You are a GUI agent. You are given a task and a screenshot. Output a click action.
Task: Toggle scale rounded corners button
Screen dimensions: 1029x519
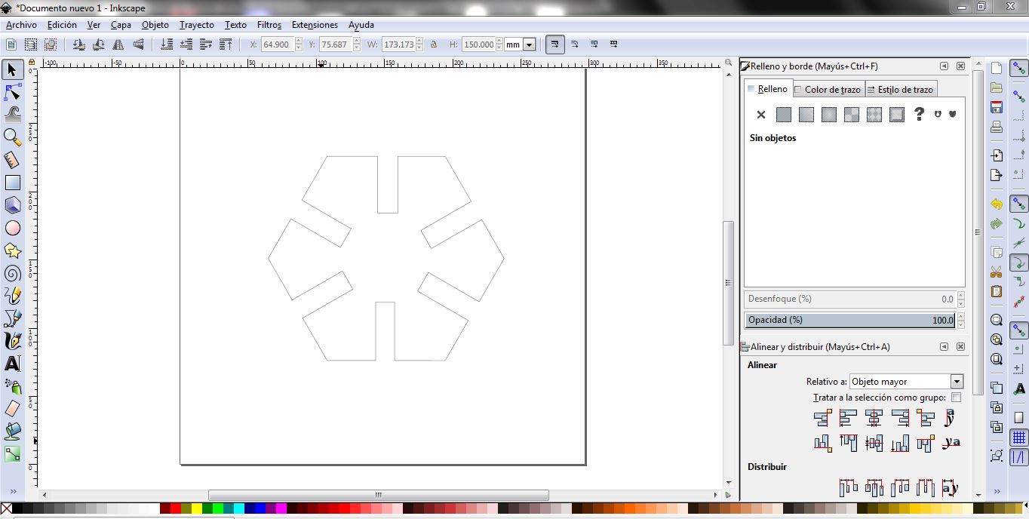tap(575, 45)
